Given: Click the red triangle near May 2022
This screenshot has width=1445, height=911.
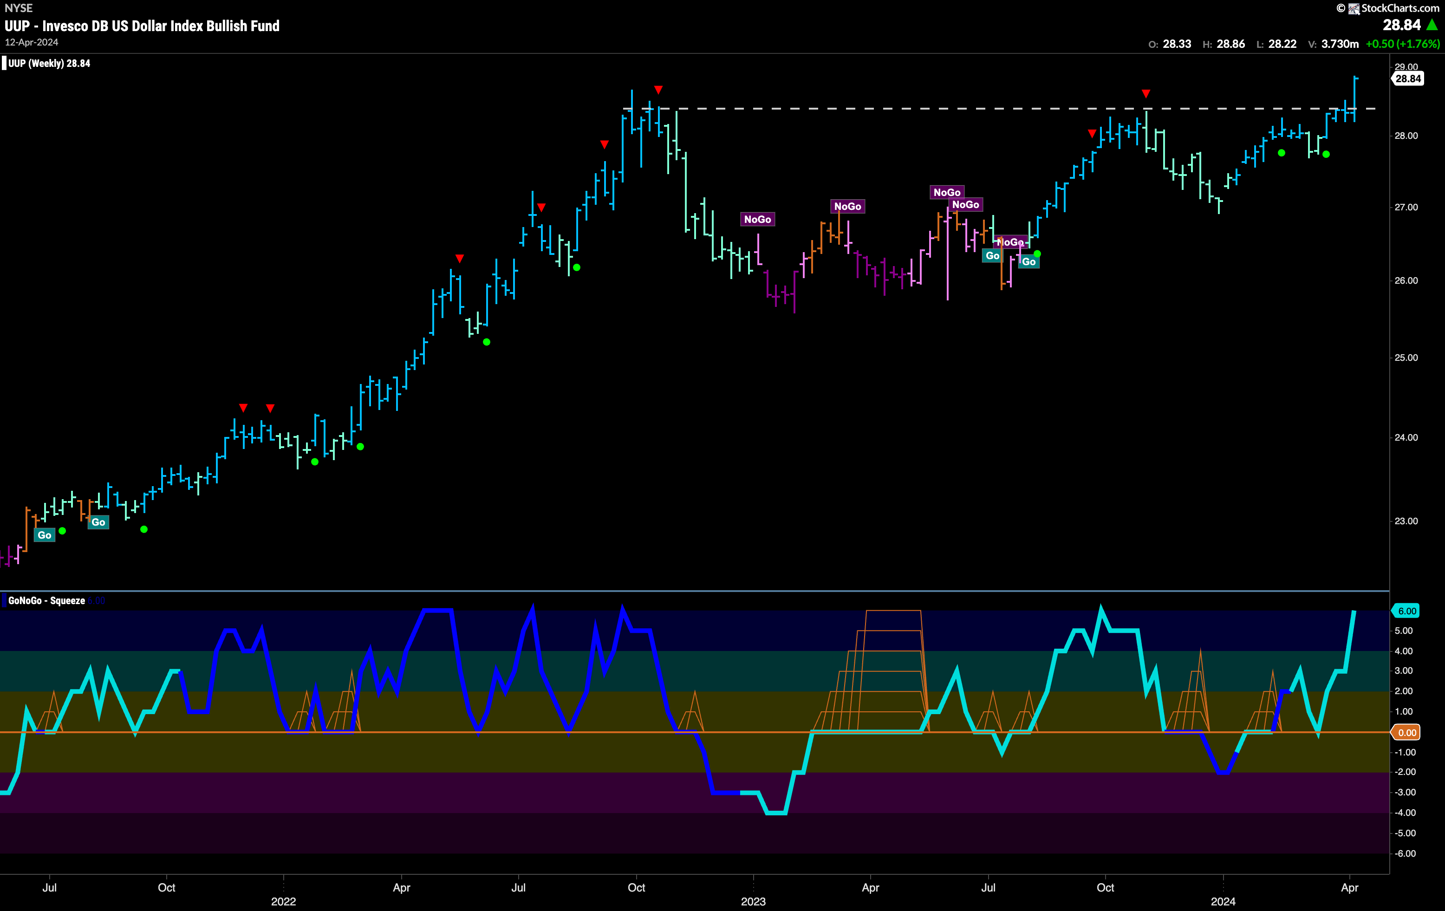Looking at the screenshot, I should 460,259.
